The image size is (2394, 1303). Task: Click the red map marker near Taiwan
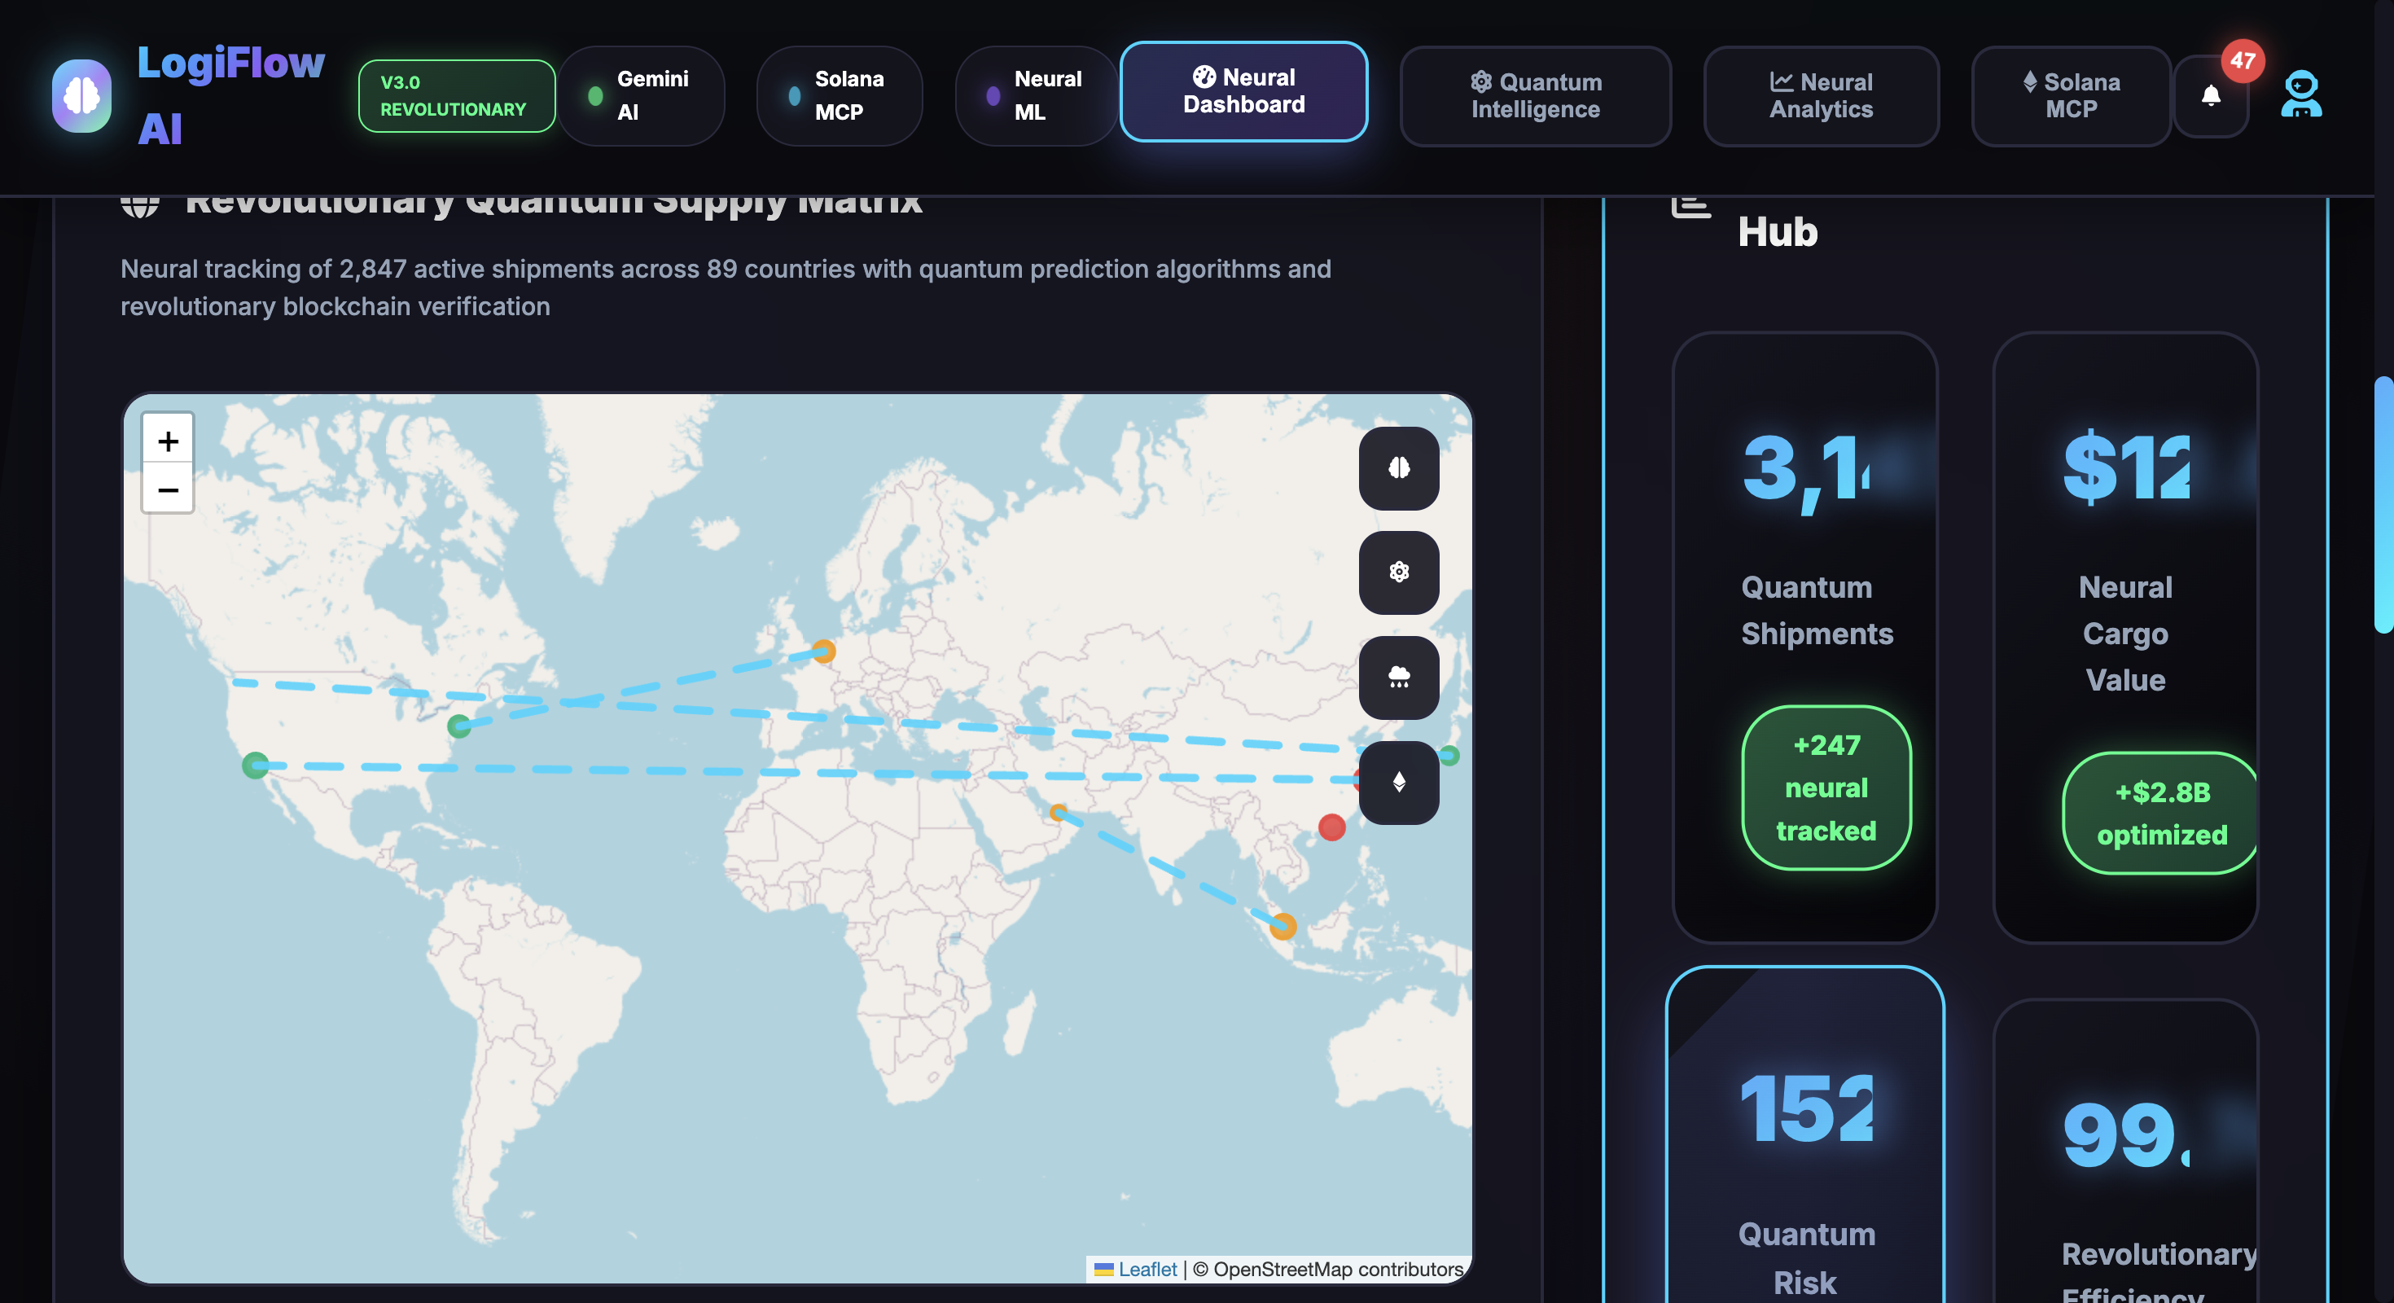pos(1331,827)
